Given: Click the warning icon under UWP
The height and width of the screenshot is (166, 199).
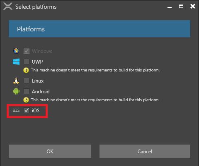Looking at the screenshot, I should (26, 70).
